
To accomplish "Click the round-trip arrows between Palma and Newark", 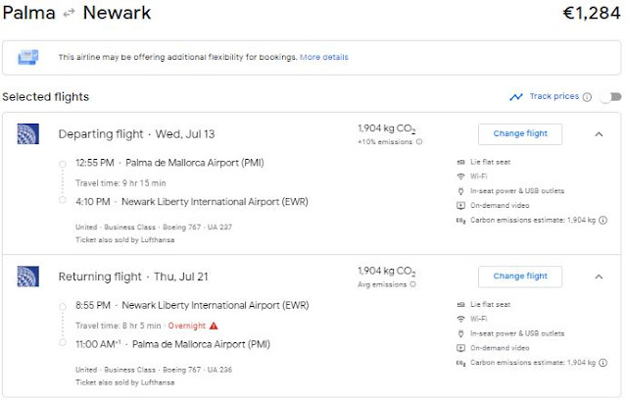I will pos(69,14).
